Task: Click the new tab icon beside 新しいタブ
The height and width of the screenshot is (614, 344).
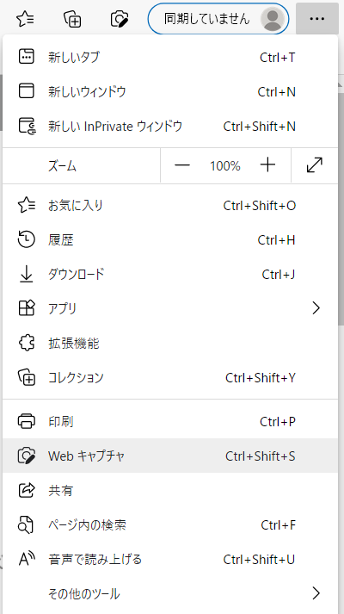Action: click(27, 57)
